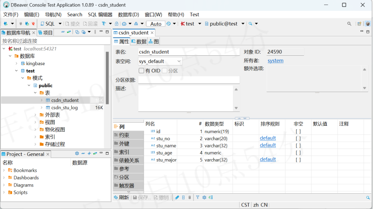Image resolution: width=373 pixels, height=209 pixels.
Task: Switch to the 数据 tab
Action: (139, 41)
